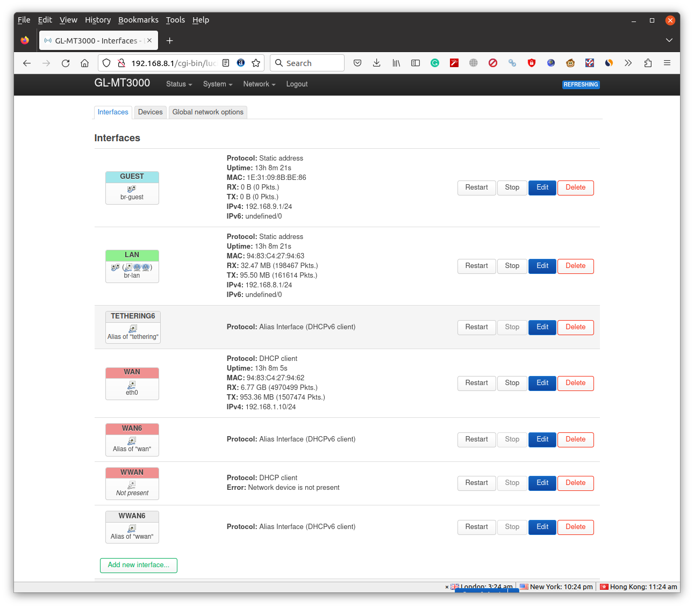The width and height of the screenshot is (694, 608).
Task: Toggle reader view icon in address bar
Action: 226,63
